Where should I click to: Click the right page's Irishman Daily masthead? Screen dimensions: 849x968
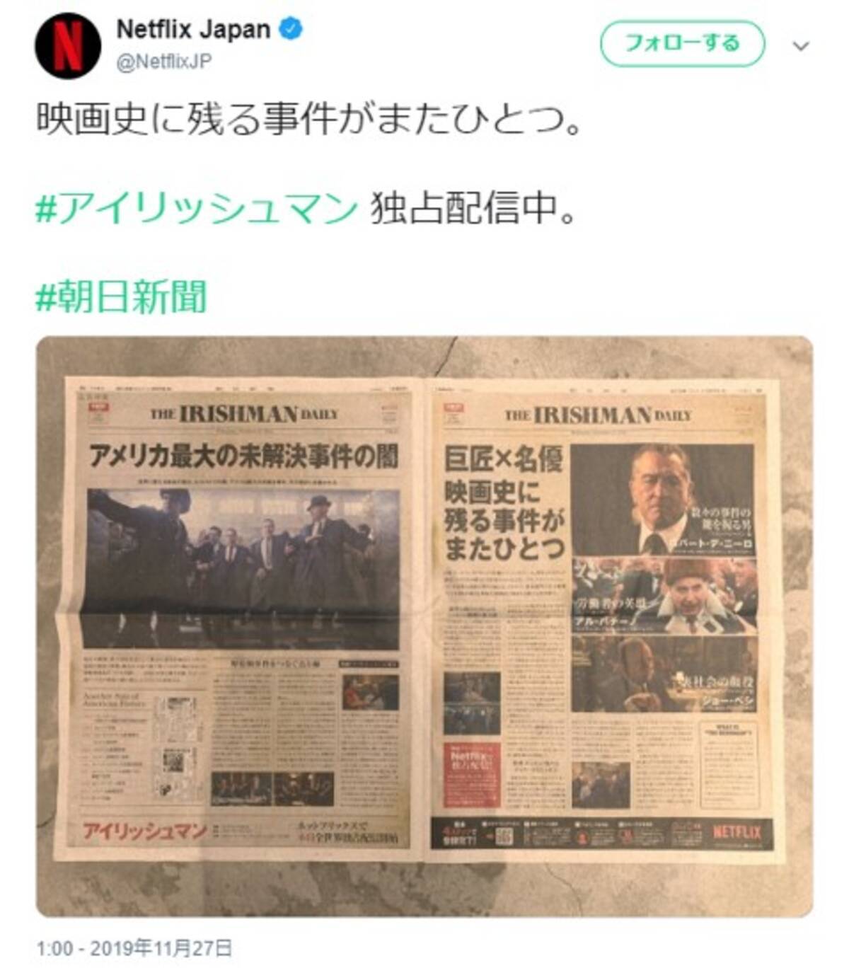point(598,415)
